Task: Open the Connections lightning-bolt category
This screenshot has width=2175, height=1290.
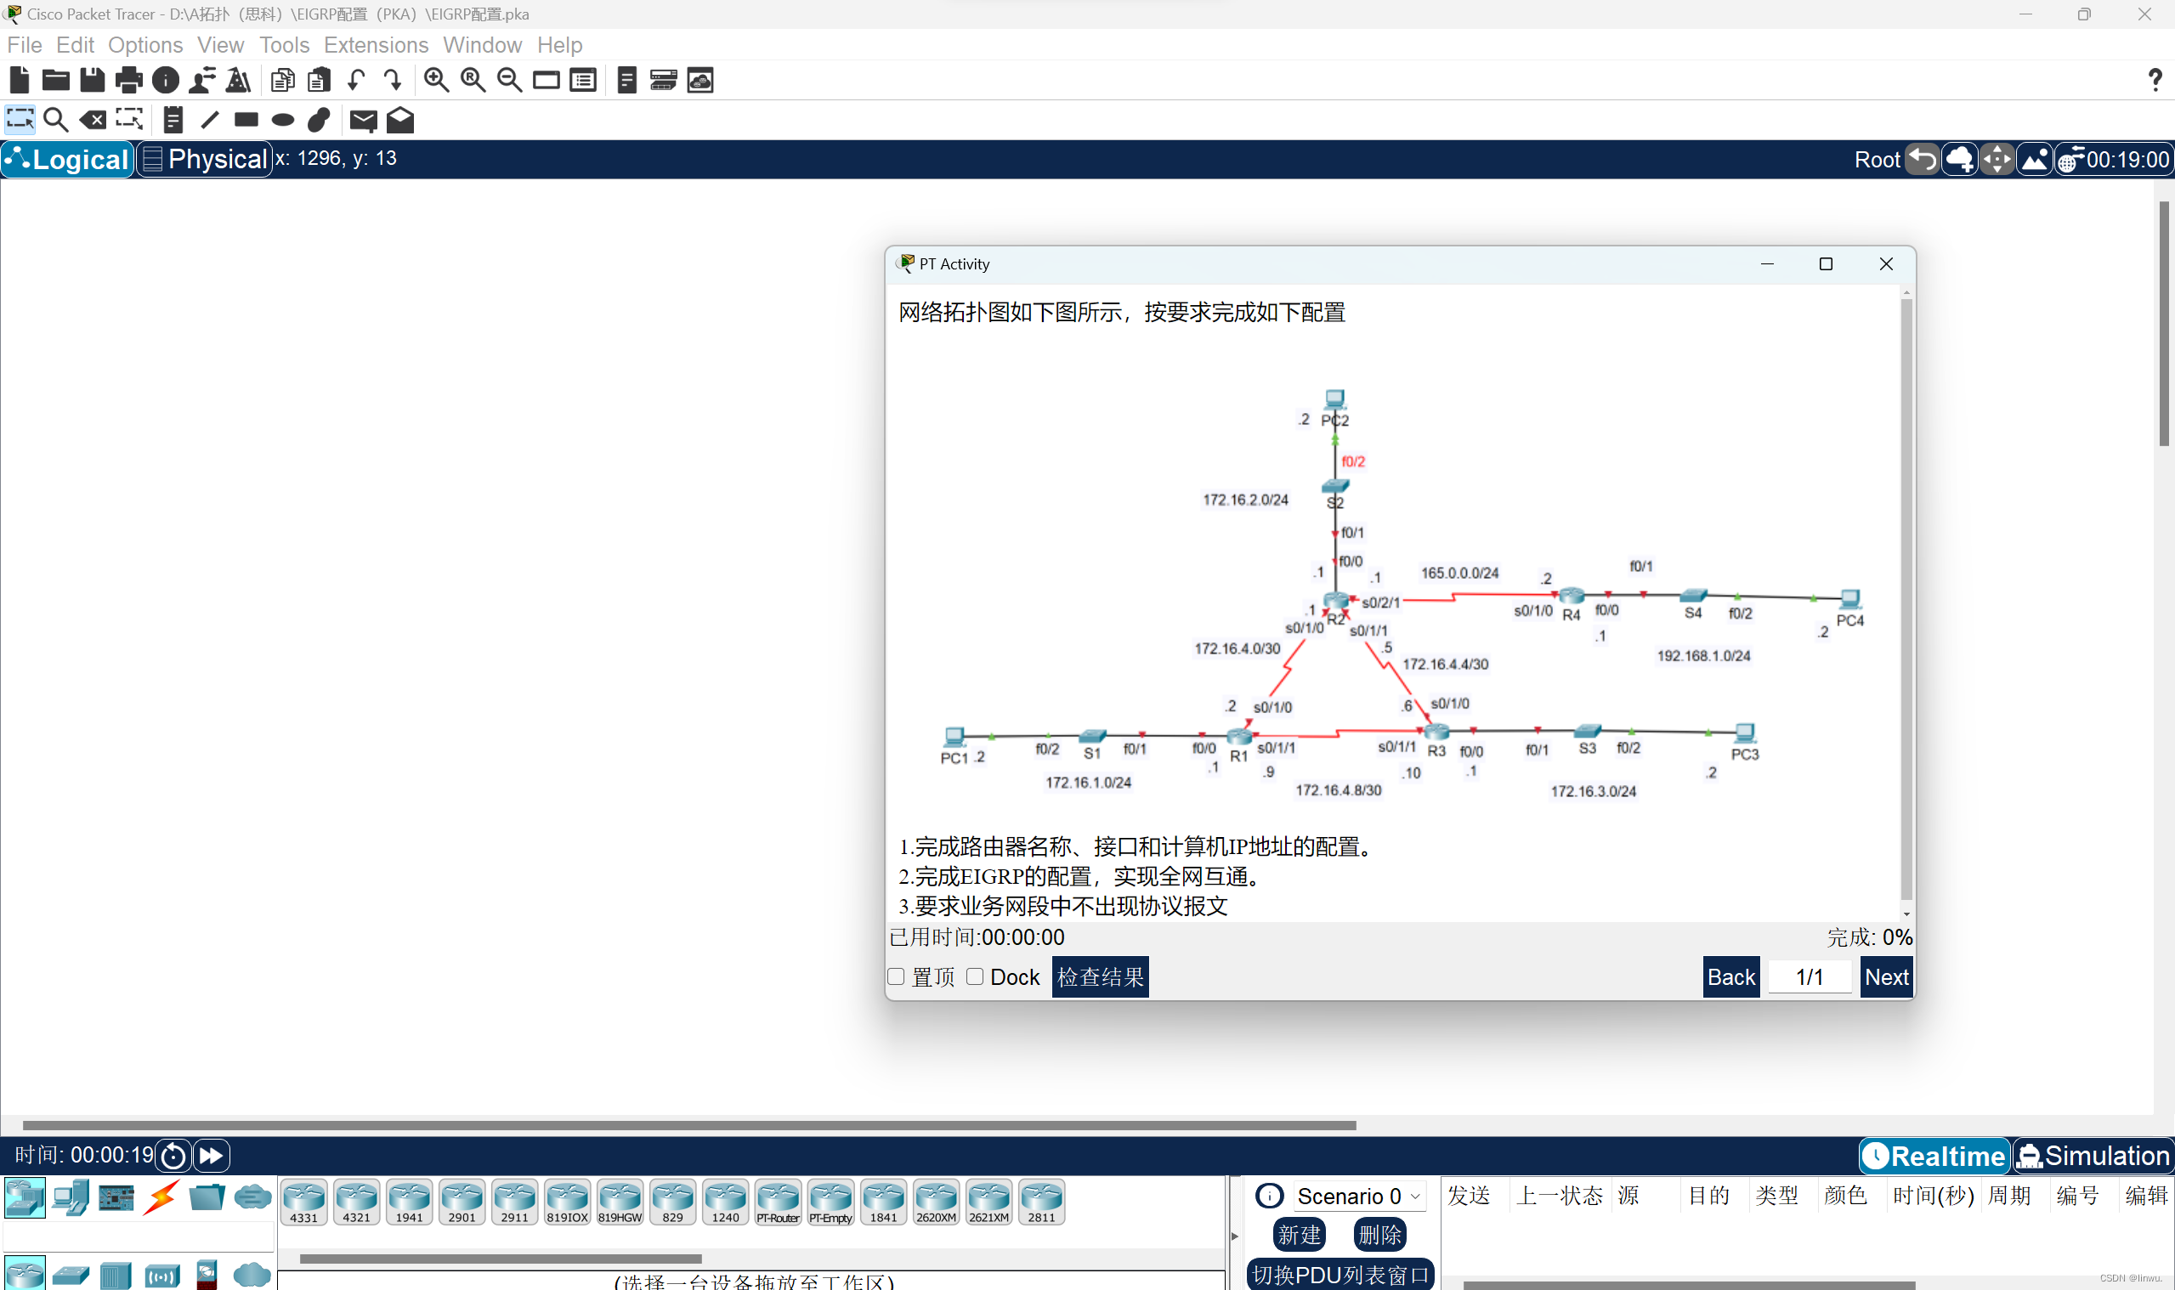Action: 161,1197
